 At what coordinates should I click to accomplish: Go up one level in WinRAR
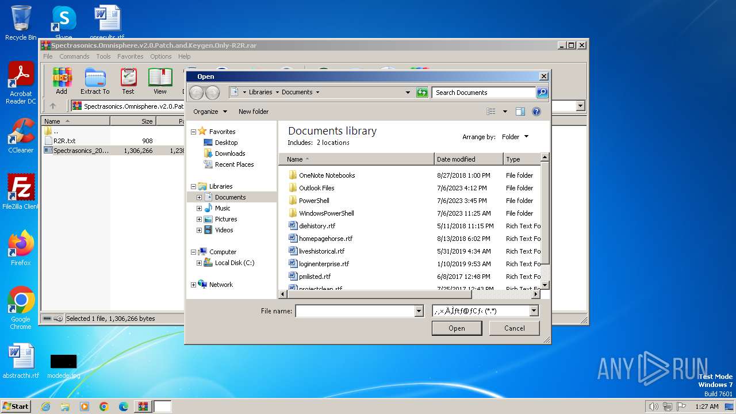click(x=53, y=106)
